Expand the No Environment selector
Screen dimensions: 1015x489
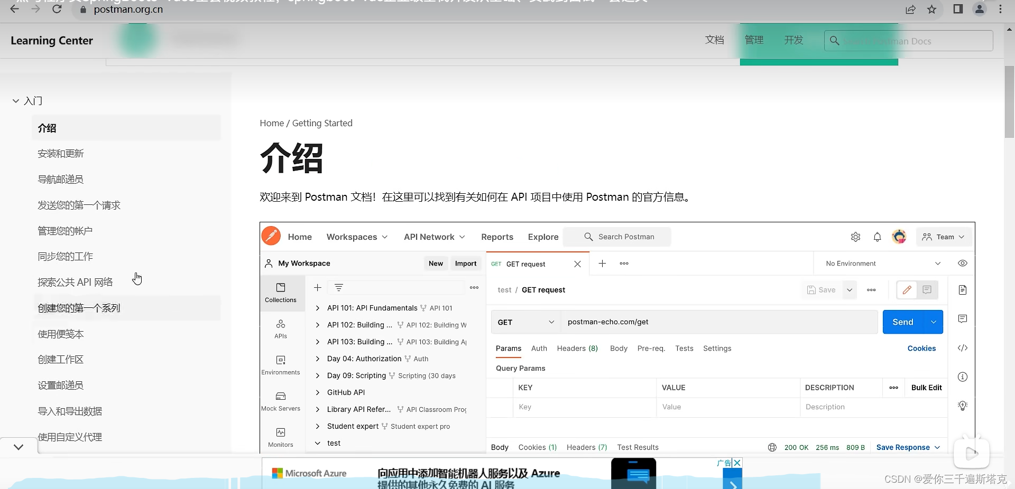click(x=883, y=263)
